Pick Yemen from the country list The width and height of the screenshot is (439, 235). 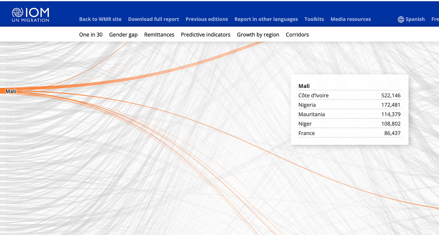(14, 99)
